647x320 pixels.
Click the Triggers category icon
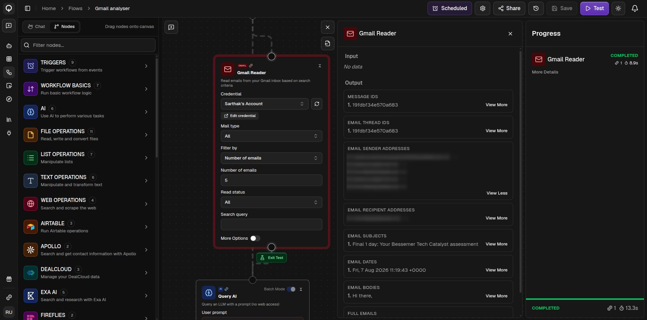tap(31, 66)
